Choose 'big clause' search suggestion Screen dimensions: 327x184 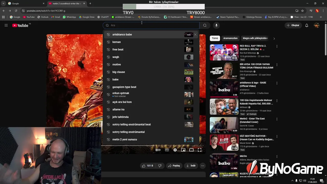pos(151,72)
